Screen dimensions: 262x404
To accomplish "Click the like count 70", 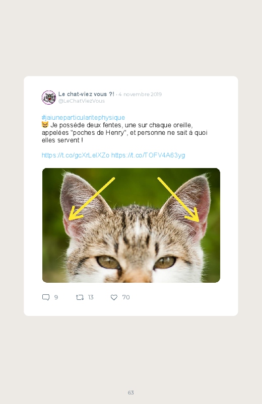I will [x=126, y=297].
